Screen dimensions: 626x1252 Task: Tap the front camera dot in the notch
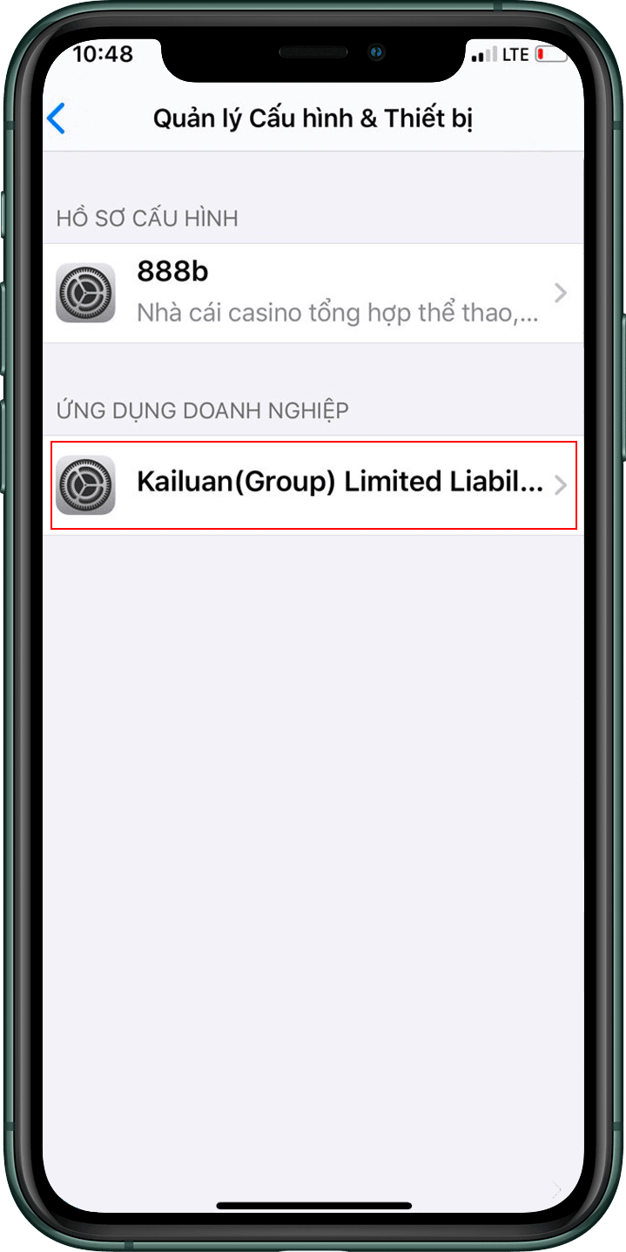[x=376, y=53]
